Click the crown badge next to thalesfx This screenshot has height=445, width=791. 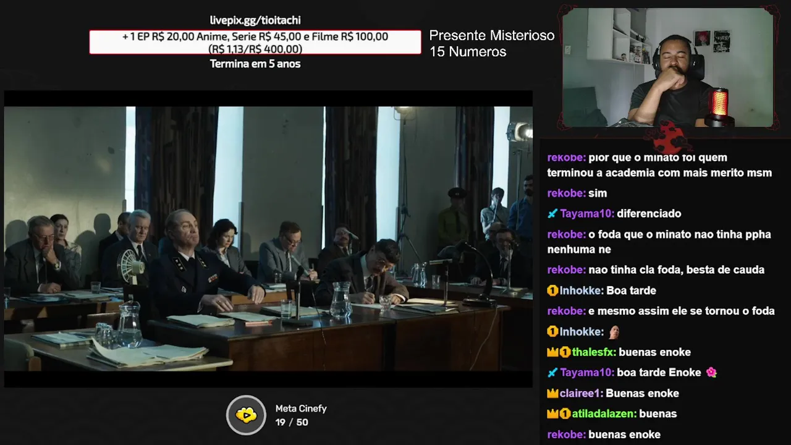pyautogui.click(x=552, y=352)
